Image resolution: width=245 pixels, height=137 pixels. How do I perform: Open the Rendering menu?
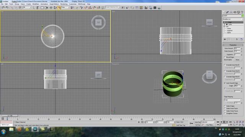tap(64, 4)
